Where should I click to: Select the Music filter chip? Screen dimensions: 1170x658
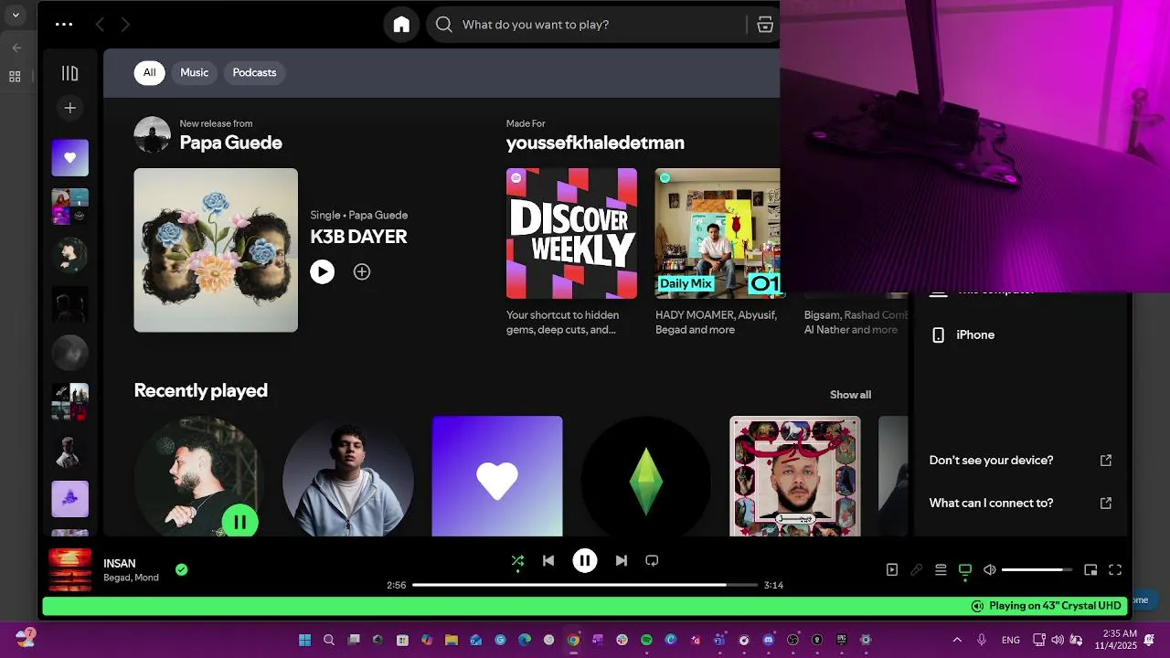(x=194, y=72)
